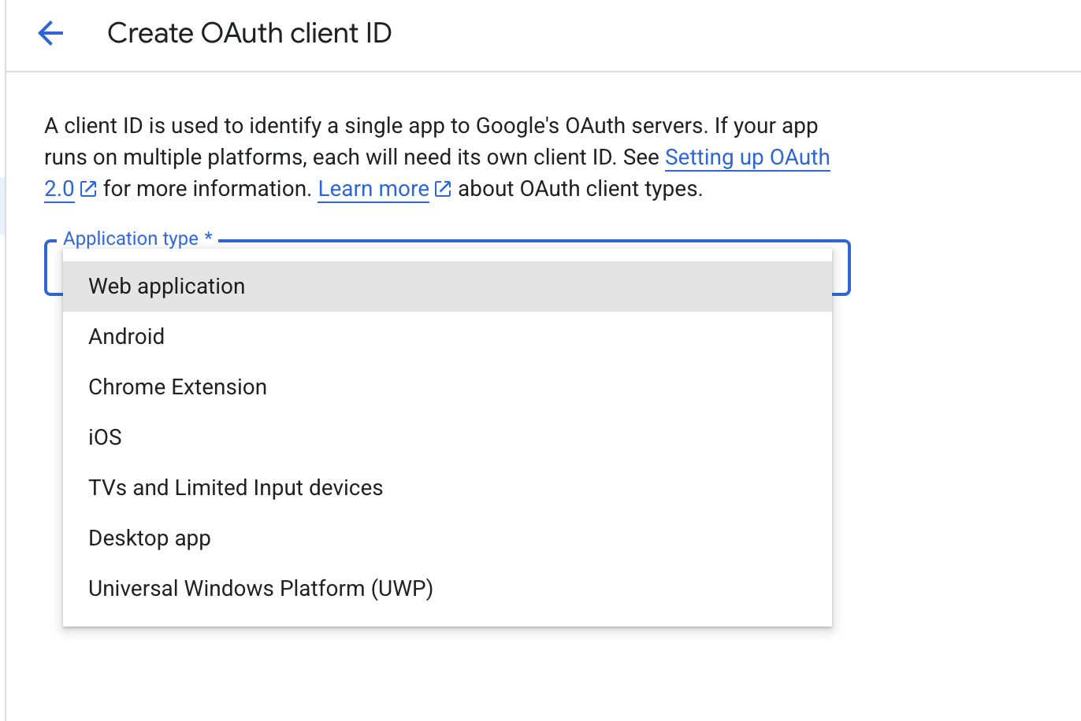Choose TVs and Limited Input devices
The height and width of the screenshot is (721, 1081).
pyautogui.click(x=448, y=488)
